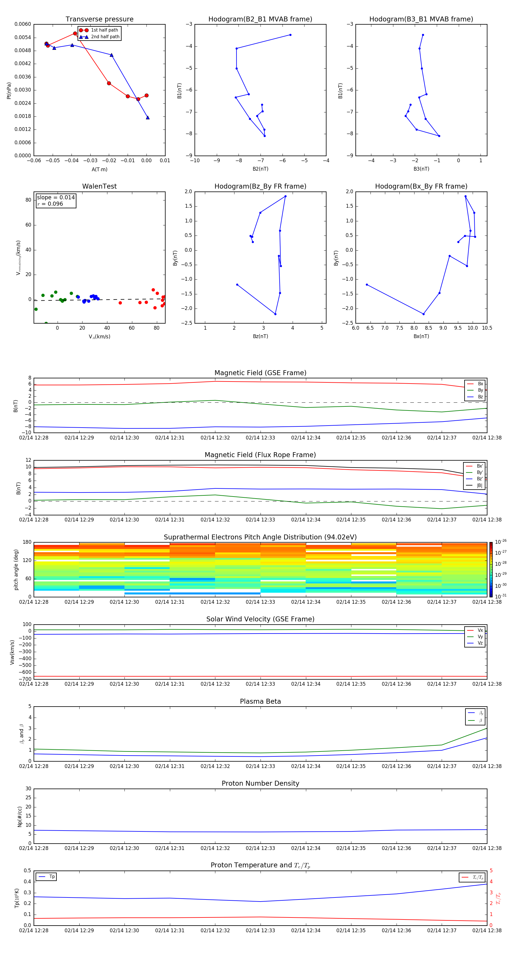Click the "V_remaining(km/s)" y-axis label
Screen dimensions: 521x956
point(19,258)
